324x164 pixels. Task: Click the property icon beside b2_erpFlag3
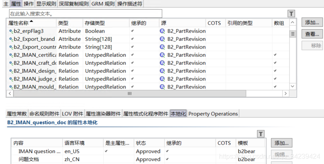coord(11,31)
